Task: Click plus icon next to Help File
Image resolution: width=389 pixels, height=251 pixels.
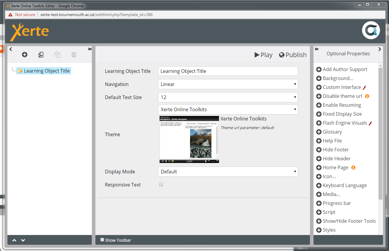Action: [319, 141]
